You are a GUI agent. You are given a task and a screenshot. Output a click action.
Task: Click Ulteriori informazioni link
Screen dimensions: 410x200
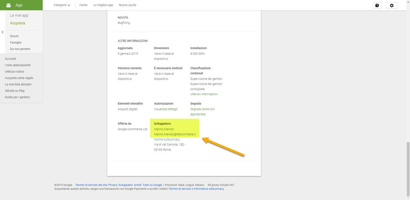pos(204,94)
